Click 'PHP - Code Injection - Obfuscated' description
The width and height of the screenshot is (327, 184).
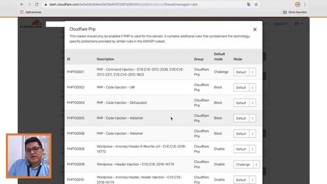tap(122, 103)
